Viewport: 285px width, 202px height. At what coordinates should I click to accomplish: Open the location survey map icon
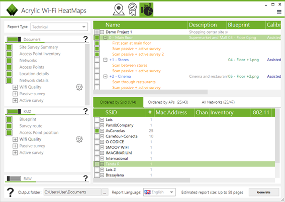point(119,10)
